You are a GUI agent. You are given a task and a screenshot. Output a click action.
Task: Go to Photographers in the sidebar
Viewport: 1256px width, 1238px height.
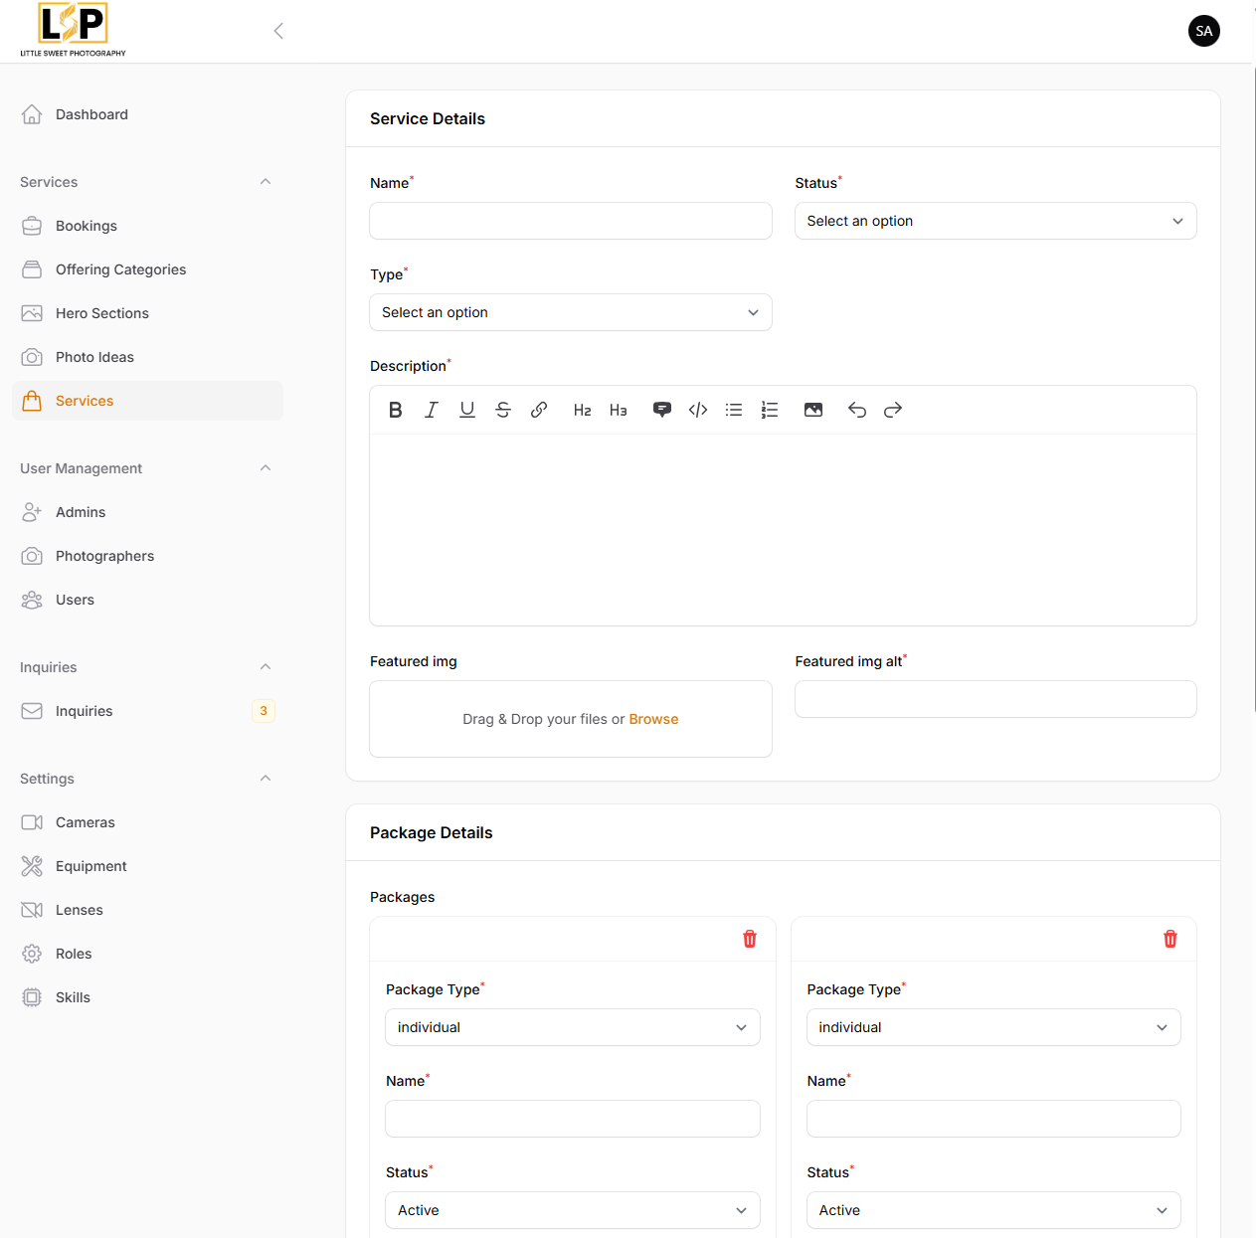coord(104,556)
